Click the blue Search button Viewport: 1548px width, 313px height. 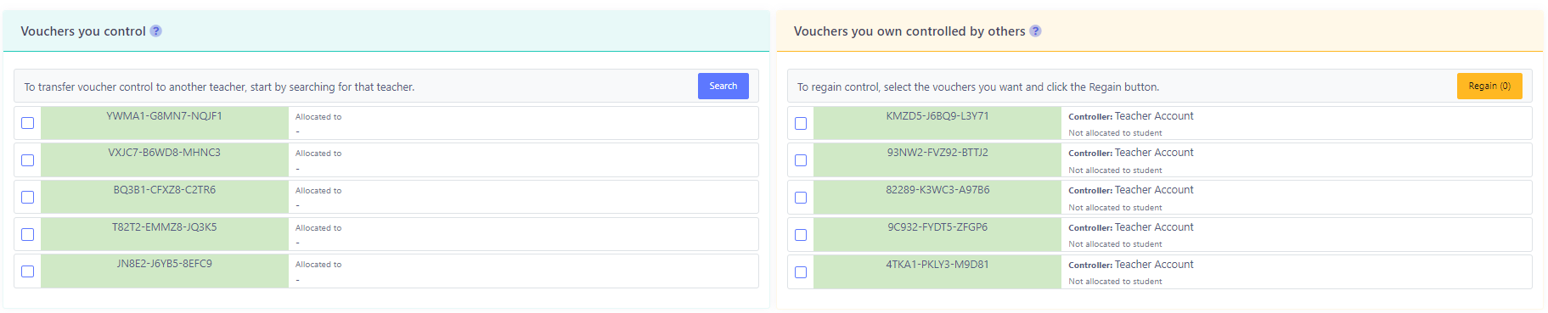723,86
